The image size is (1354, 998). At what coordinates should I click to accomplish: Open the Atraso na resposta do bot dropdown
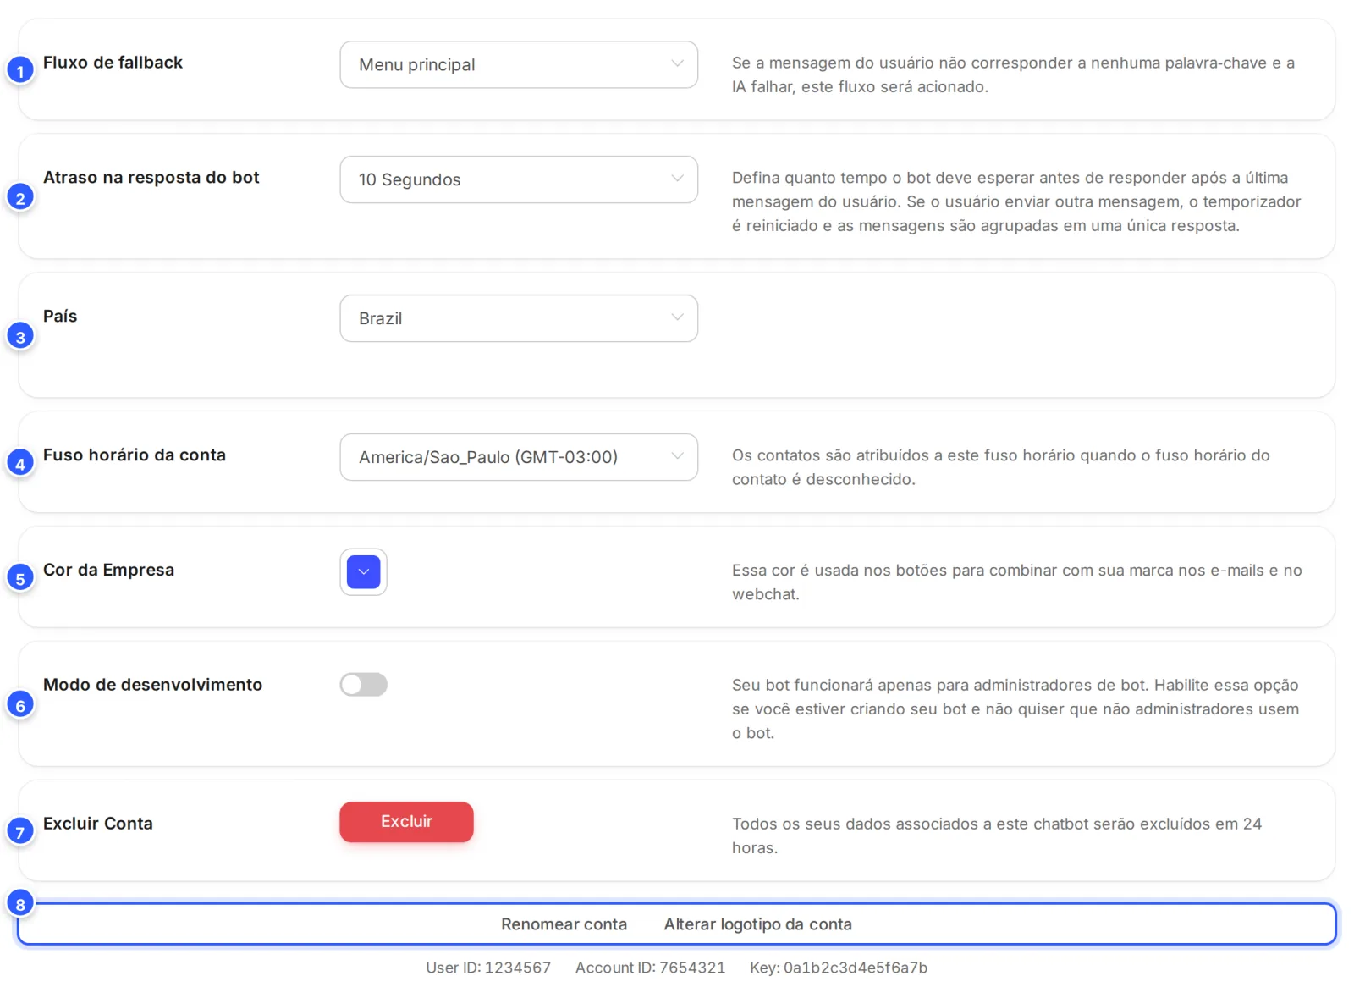click(519, 179)
